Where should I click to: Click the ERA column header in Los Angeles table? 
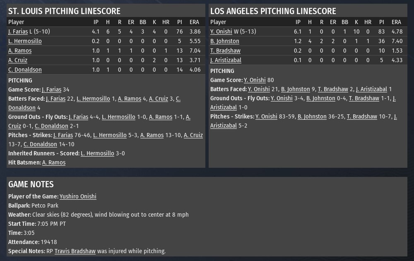396,22
